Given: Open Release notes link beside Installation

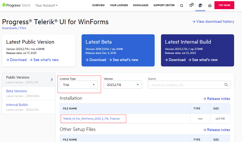Looking at the screenshot, I should tap(217, 99).
